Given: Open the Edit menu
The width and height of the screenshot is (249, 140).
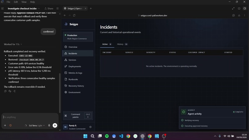Looking at the screenshot, I should click(16, 2).
